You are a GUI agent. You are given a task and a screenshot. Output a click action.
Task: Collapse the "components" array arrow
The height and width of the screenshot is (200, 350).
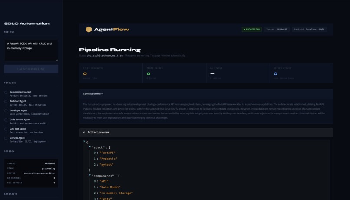[x=90, y=175]
